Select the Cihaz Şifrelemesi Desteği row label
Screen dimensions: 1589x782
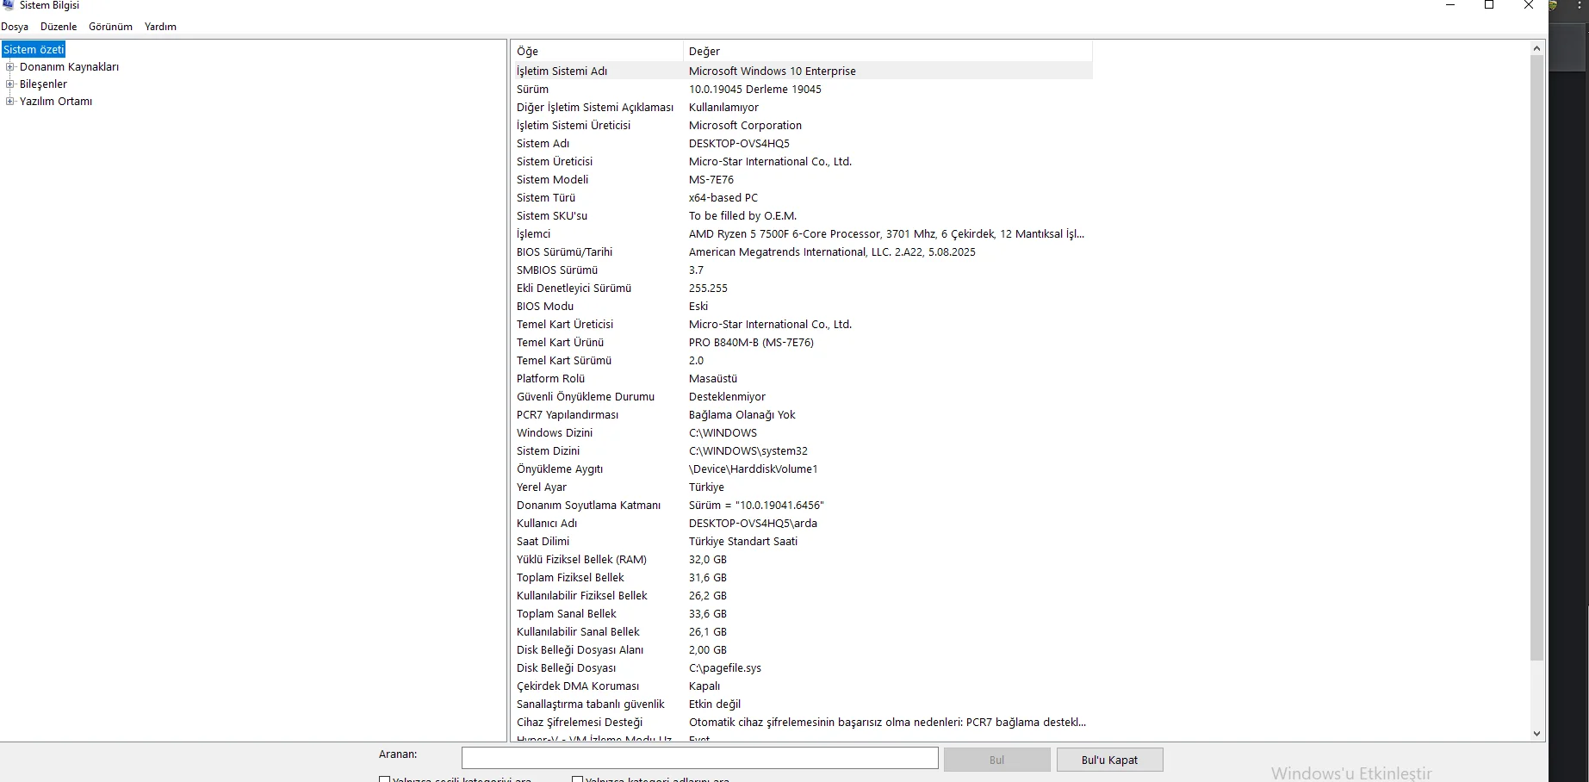580,722
